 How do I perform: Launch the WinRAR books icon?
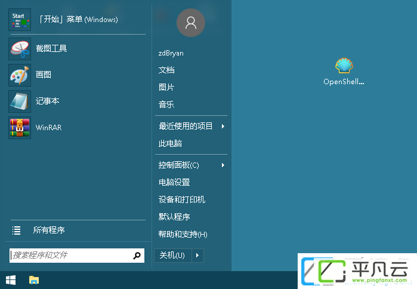pos(20,128)
